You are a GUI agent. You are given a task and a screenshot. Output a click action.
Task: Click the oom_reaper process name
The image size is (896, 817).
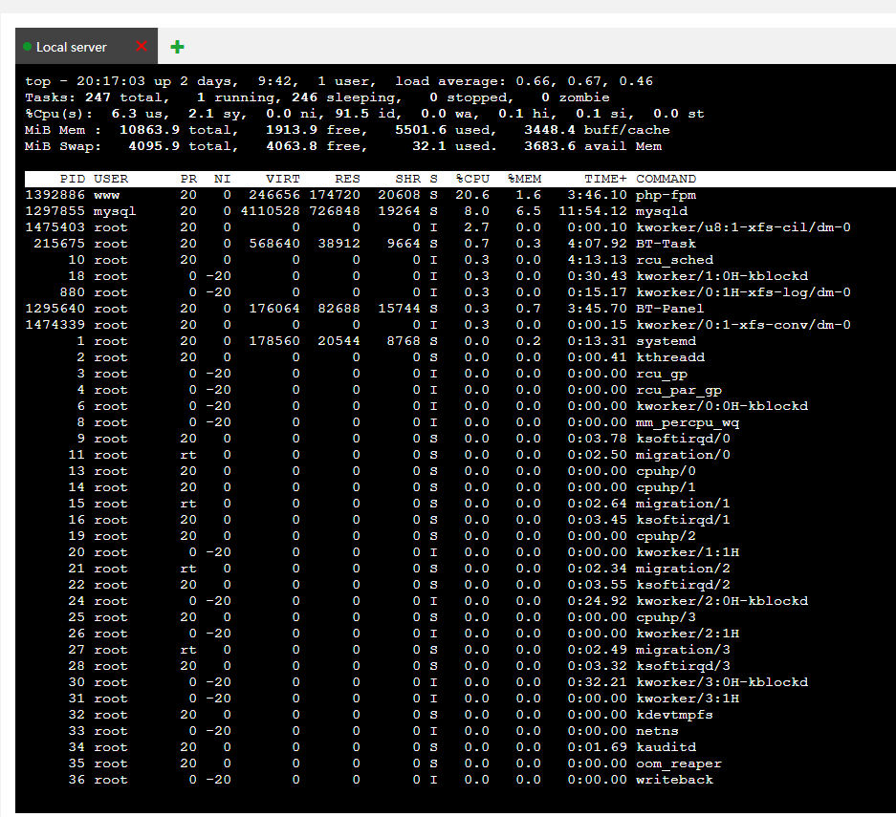(678, 763)
